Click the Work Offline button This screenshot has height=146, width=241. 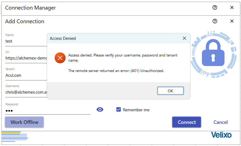pyautogui.click(x=24, y=122)
